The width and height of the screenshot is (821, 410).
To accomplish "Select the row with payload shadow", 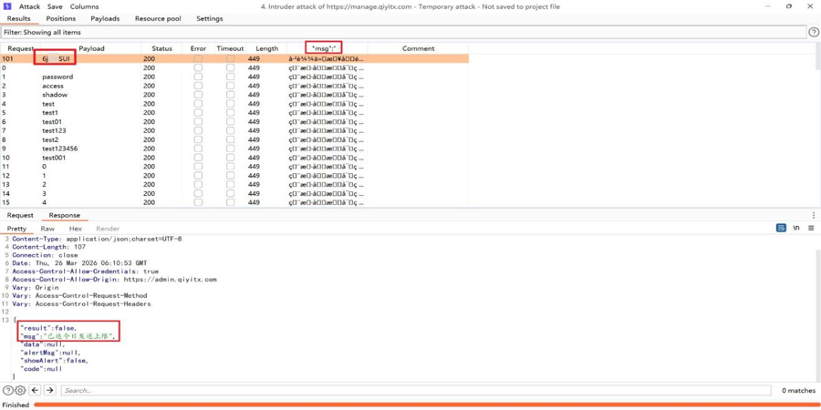I will 234,95.
